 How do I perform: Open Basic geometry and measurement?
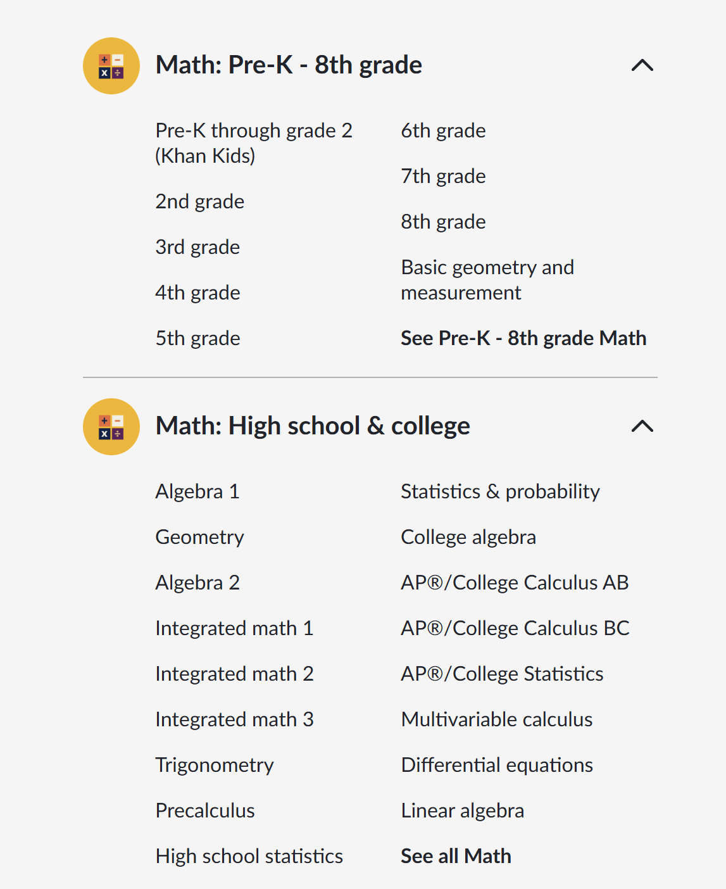click(x=487, y=279)
